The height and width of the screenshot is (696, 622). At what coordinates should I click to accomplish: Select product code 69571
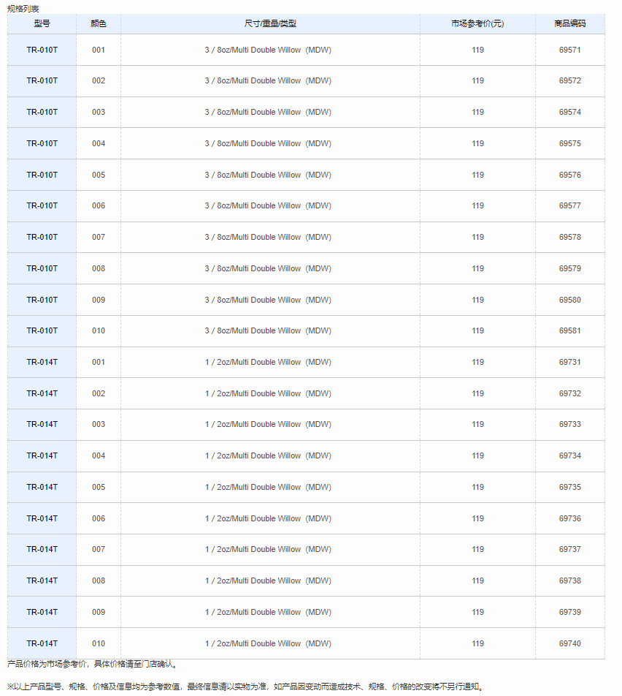[x=569, y=50]
